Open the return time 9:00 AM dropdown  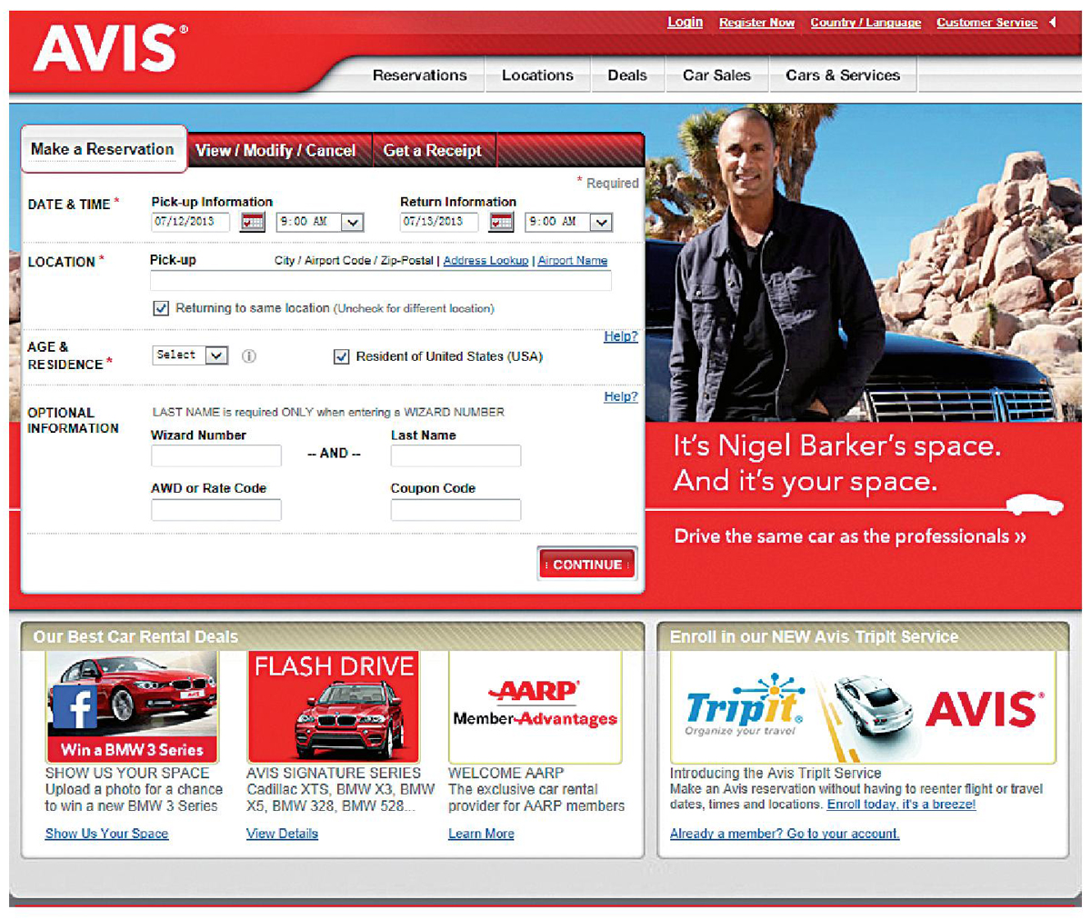569,222
